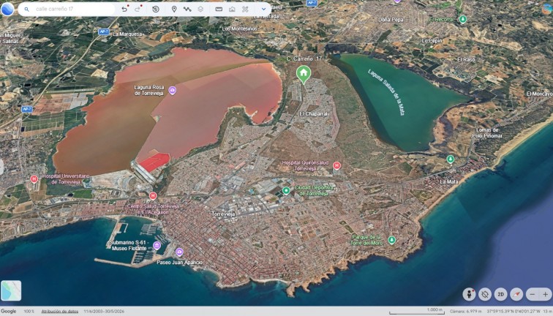Screen dimensions: 553x316
Task: Focus the search field with 'calle carreño 17'
Action: [67, 10]
